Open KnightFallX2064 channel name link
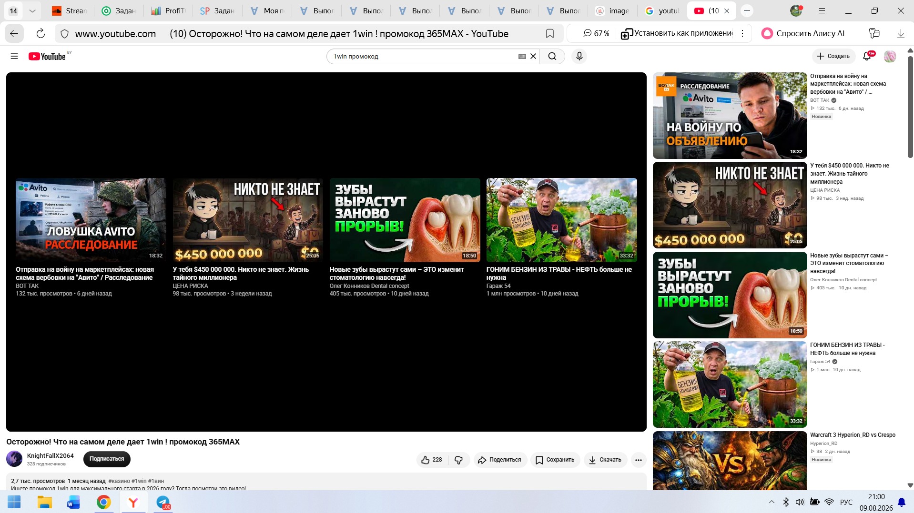914x513 pixels. [x=51, y=455]
